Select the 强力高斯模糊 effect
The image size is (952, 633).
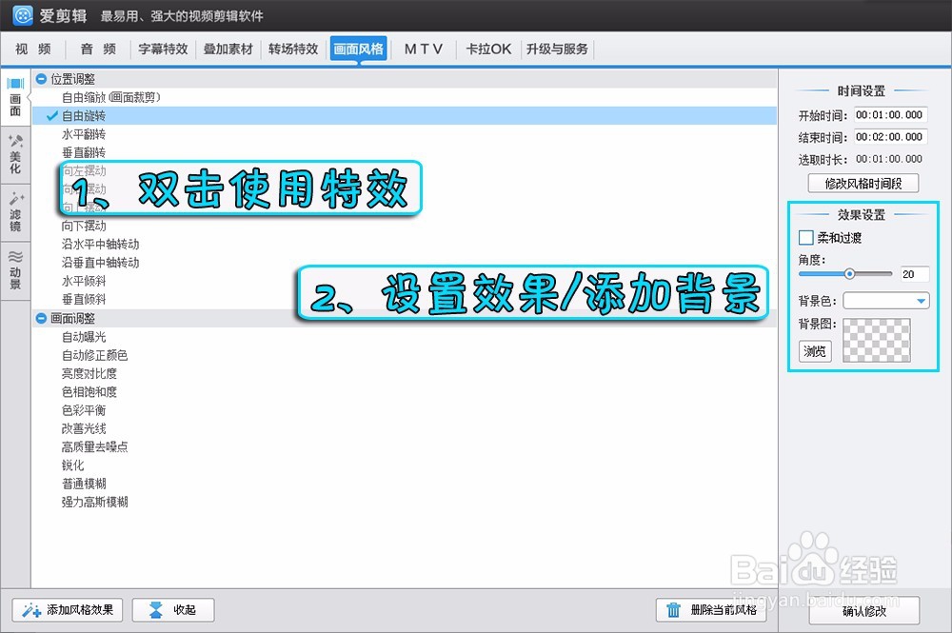[94, 502]
